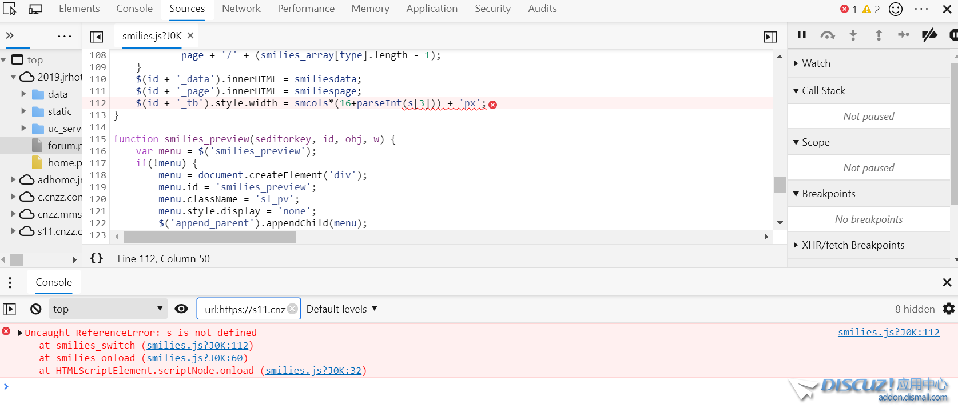Clear the console messages
The height and width of the screenshot is (412, 958).
point(36,309)
